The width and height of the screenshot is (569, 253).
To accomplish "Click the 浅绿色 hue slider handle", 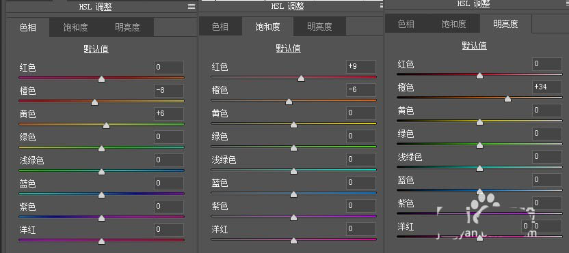I will pyautogui.click(x=102, y=172).
